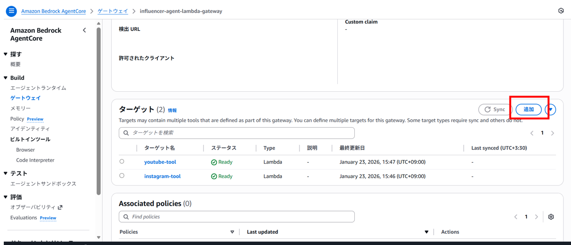Viewport: 571px width, 245px height.
Task: Click the ステータス column header
Action: tap(224, 148)
